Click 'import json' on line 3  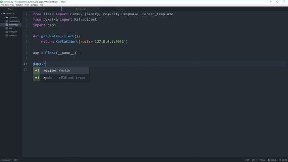[x=44, y=25]
